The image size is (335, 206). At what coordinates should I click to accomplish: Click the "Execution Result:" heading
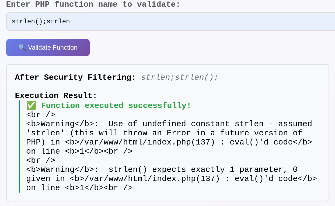point(56,96)
